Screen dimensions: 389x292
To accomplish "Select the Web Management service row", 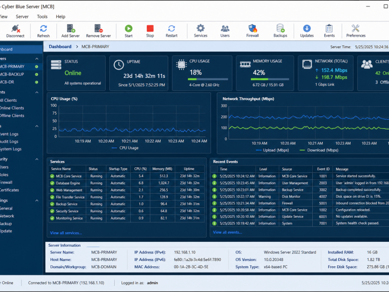I will point(127,190).
